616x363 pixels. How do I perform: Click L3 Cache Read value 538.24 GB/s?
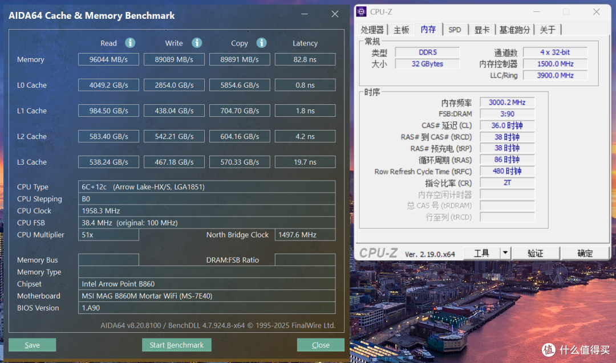coord(108,162)
